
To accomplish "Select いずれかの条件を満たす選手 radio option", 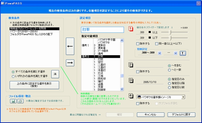I will tap(13, 76).
